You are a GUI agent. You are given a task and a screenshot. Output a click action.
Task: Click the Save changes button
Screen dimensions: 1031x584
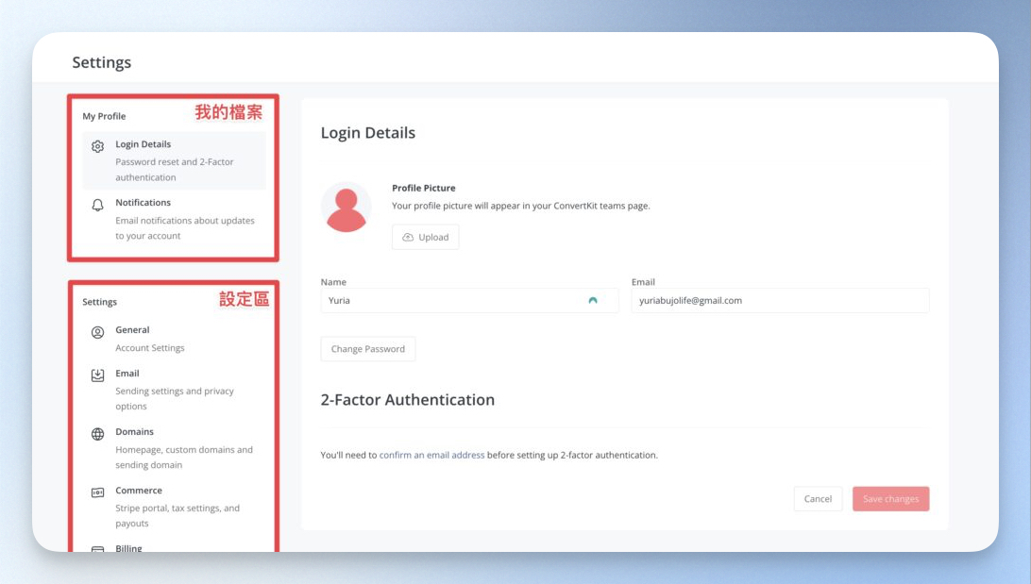(891, 498)
